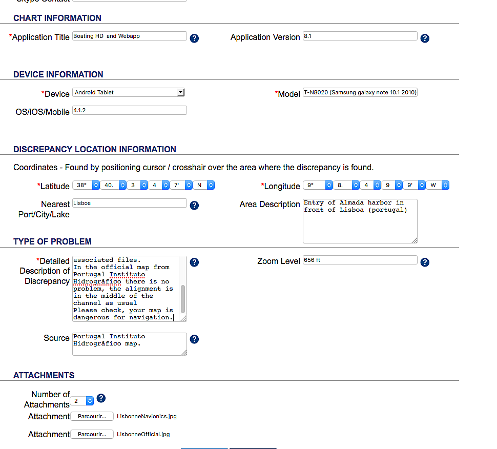The height and width of the screenshot is (449, 497).
Task: Open longitude hemisphere dropdown showing W
Action: [438, 185]
